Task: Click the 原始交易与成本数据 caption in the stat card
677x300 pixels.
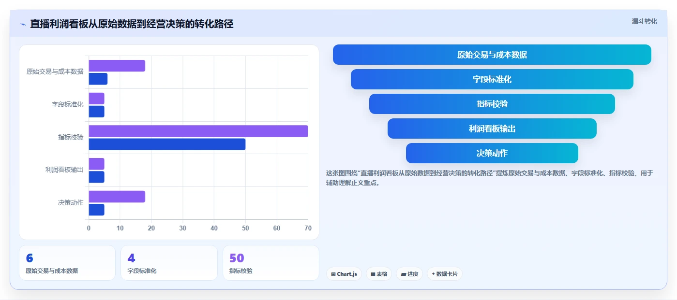Action: [52, 271]
